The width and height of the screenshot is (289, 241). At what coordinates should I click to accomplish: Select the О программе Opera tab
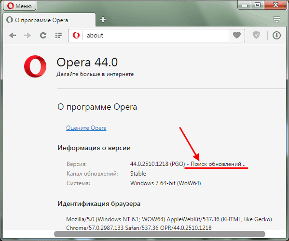(49, 20)
